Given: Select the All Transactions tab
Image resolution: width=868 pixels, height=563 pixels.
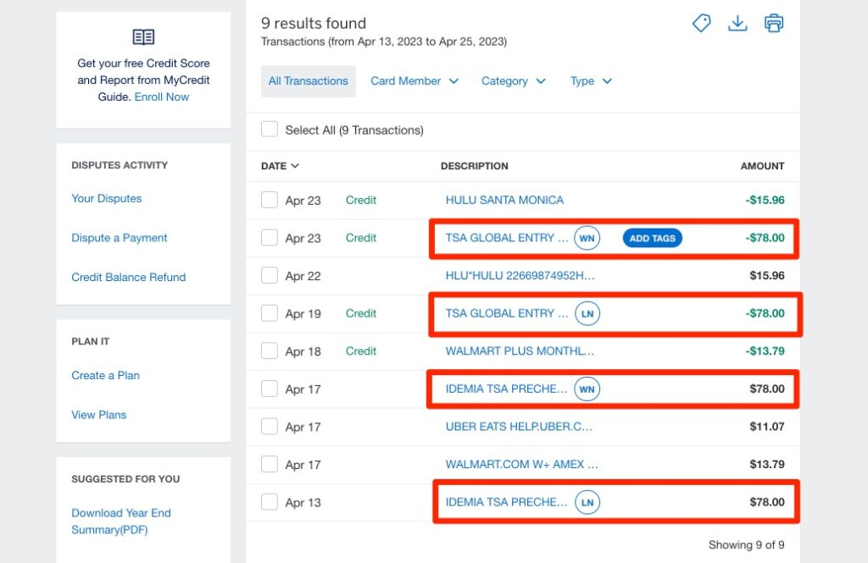Looking at the screenshot, I should point(308,81).
